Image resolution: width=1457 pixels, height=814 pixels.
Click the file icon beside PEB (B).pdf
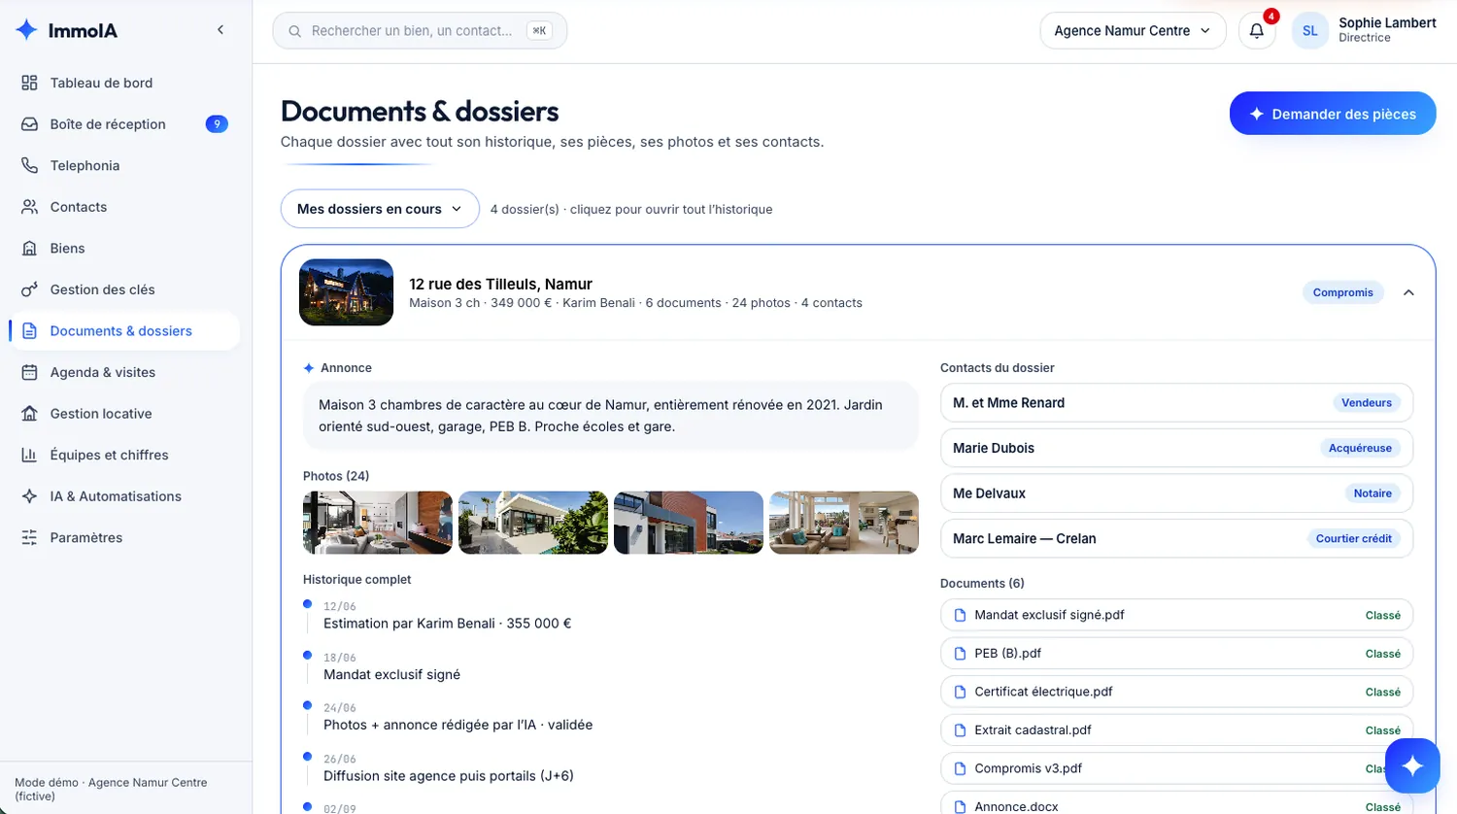click(961, 654)
